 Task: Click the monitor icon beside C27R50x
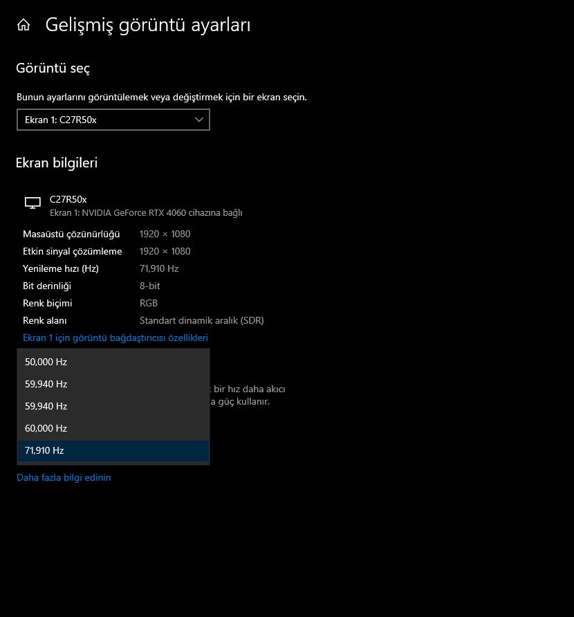(33, 203)
